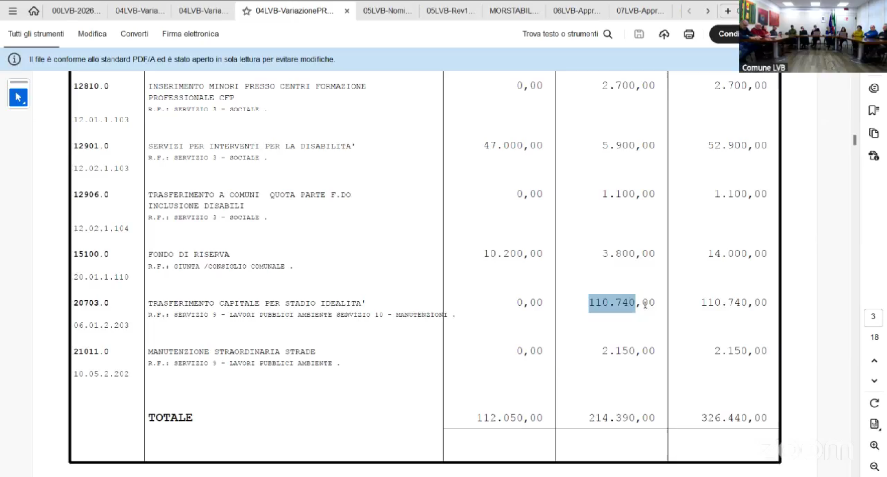This screenshot has height=477, width=887.
Task: Click the Converti menu item
Action: (x=134, y=34)
